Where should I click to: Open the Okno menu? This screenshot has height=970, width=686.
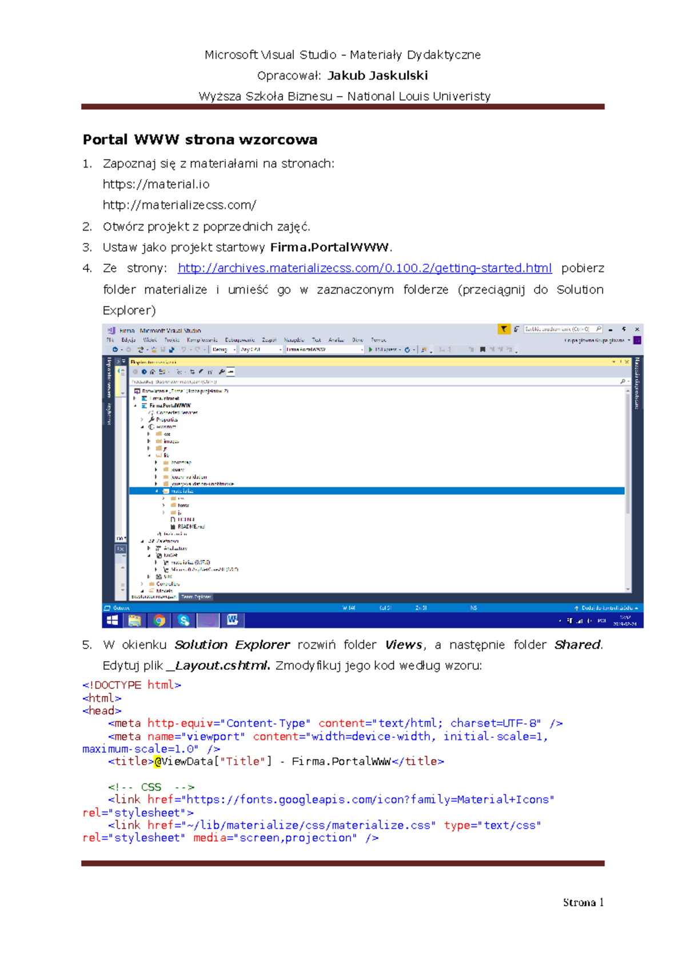coord(357,340)
